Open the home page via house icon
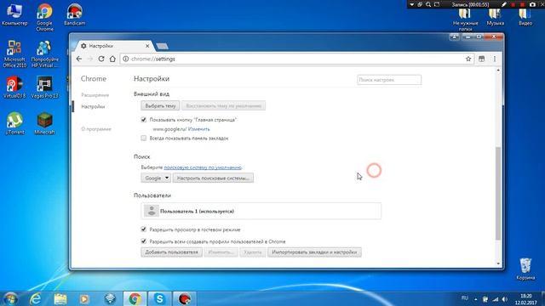545x306 pixels. coord(112,59)
